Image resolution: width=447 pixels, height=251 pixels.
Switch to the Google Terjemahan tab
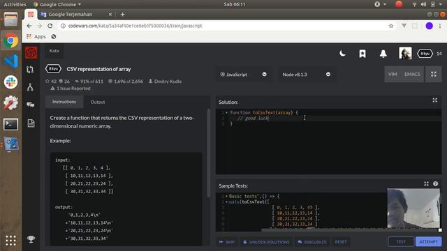tap(70, 14)
